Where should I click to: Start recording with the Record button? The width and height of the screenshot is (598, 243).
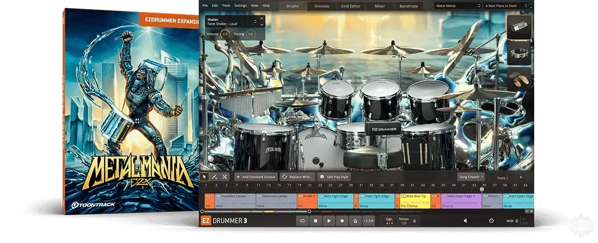342,221
